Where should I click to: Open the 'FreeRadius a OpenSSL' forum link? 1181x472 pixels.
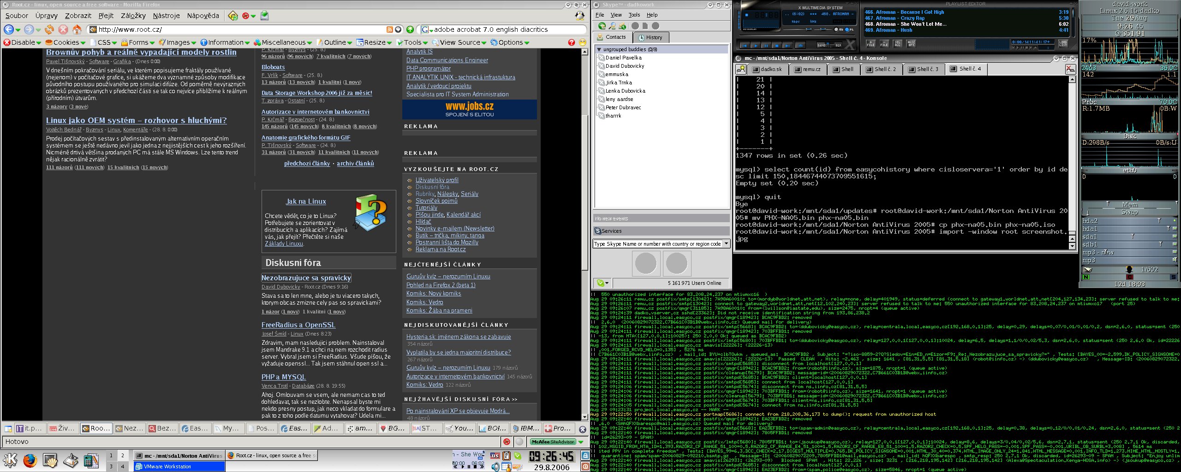298,325
